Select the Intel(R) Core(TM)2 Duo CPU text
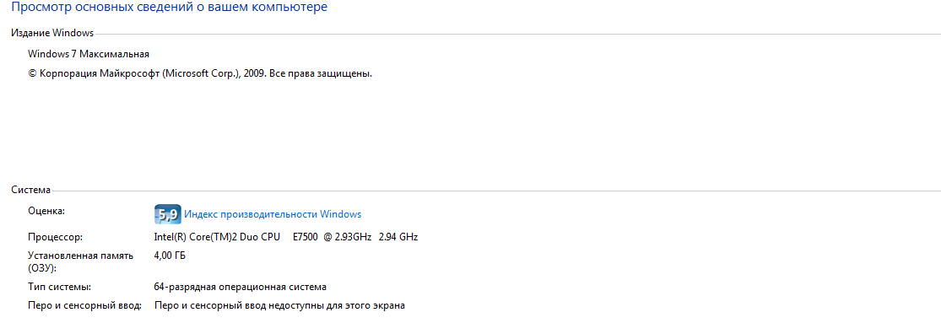The image size is (941, 323). 217,237
